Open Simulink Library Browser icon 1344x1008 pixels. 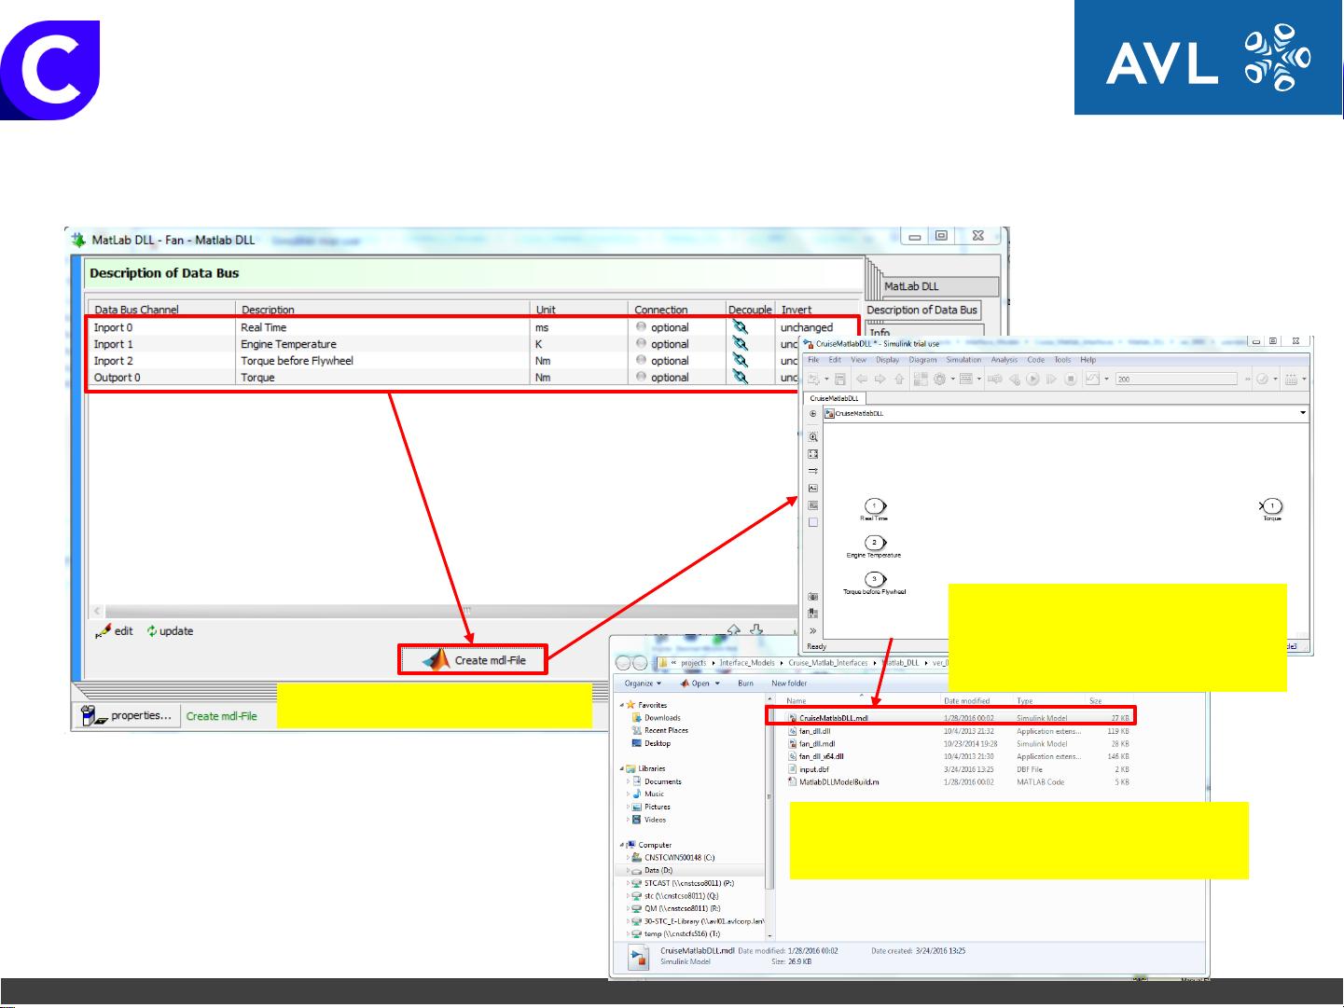click(921, 380)
